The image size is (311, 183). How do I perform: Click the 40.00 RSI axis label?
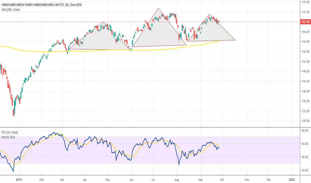pyautogui.click(x=305, y=157)
